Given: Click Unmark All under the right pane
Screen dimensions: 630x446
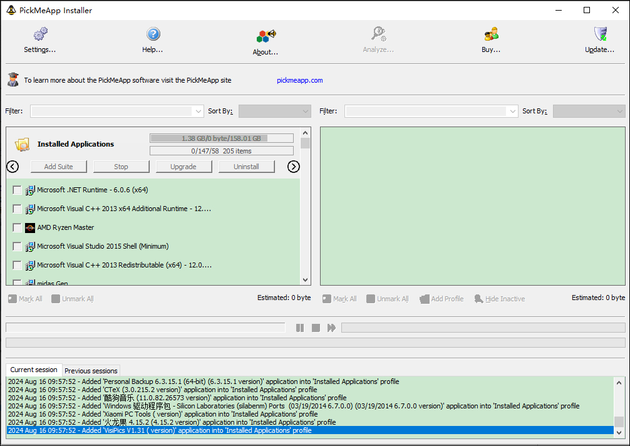Looking at the screenshot, I should [x=387, y=299].
